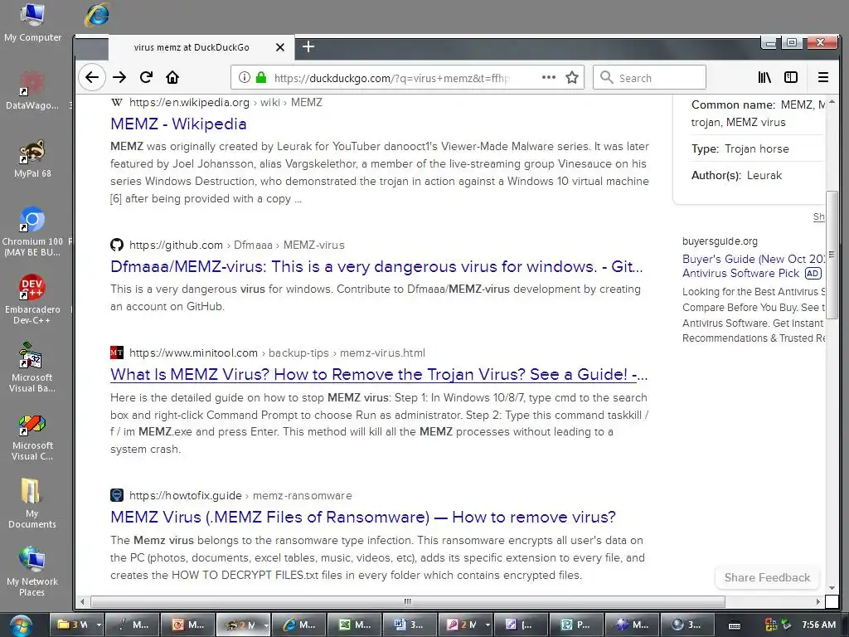Viewport: 849px width, 637px height.
Task: Go back to the previous page
Action: pyautogui.click(x=91, y=77)
